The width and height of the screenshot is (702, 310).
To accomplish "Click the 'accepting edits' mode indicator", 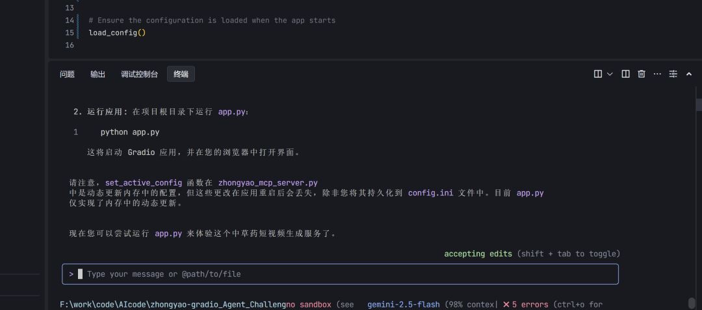I will 478,254.
